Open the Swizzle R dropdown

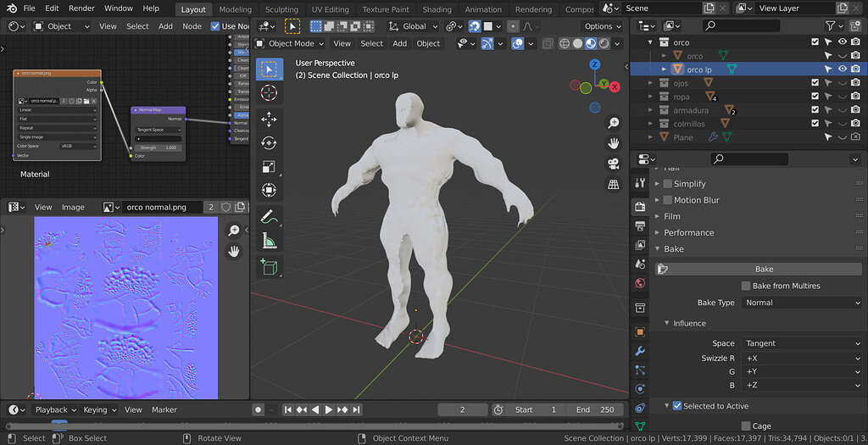coord(802,358)
